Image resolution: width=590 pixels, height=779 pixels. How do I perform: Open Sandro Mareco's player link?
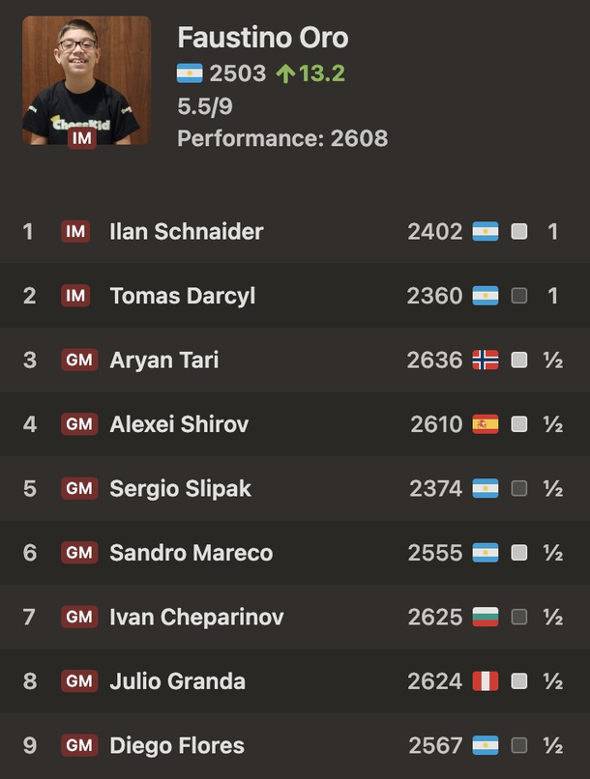tap(191, 553)
